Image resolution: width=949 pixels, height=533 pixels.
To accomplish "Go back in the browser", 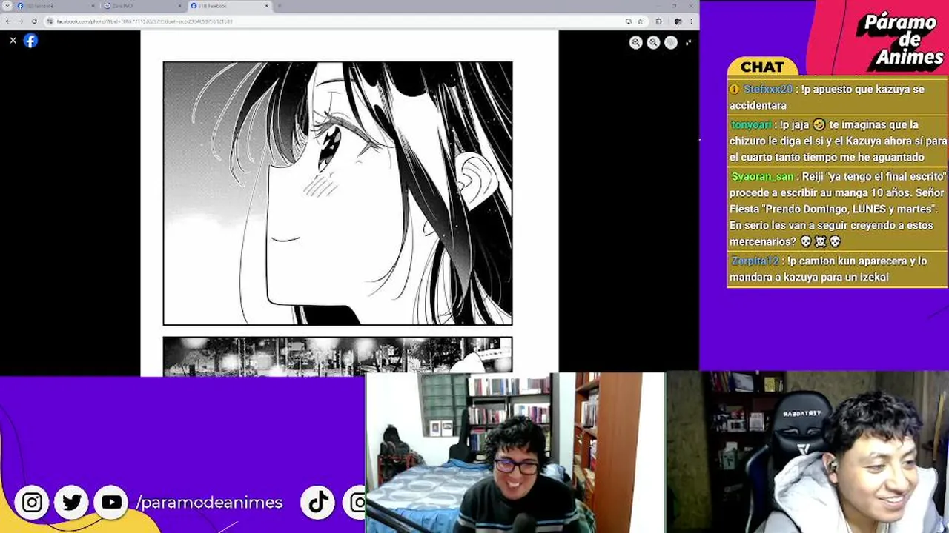I will (x=8, y=21).
